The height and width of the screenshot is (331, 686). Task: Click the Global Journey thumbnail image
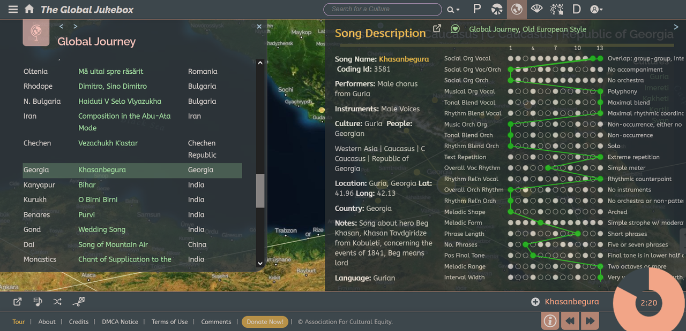(36, 32)
